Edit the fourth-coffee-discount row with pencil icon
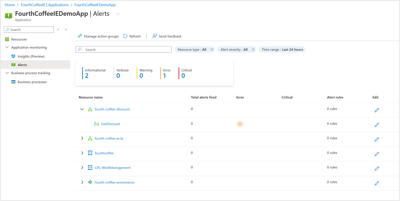The width and height of the screenshot is (400, 201). click(x=377, y=110)
